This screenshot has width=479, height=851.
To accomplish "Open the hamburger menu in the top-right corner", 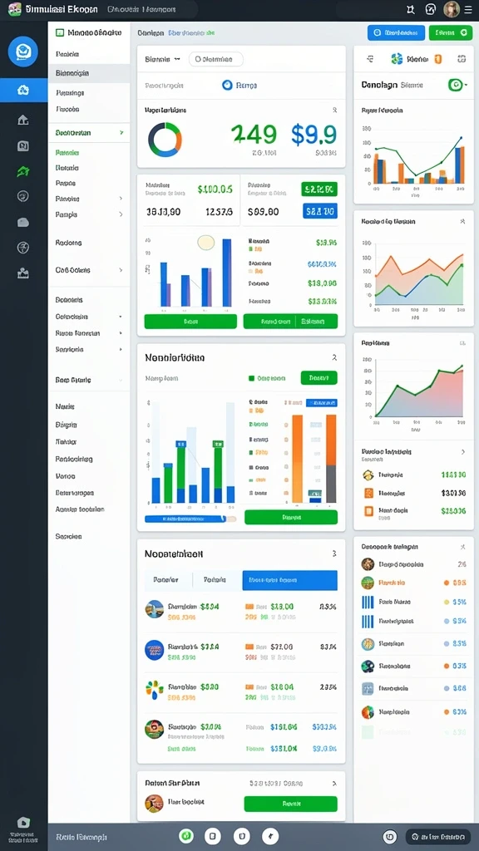I will pyautogui.click(x=468, y=9).
